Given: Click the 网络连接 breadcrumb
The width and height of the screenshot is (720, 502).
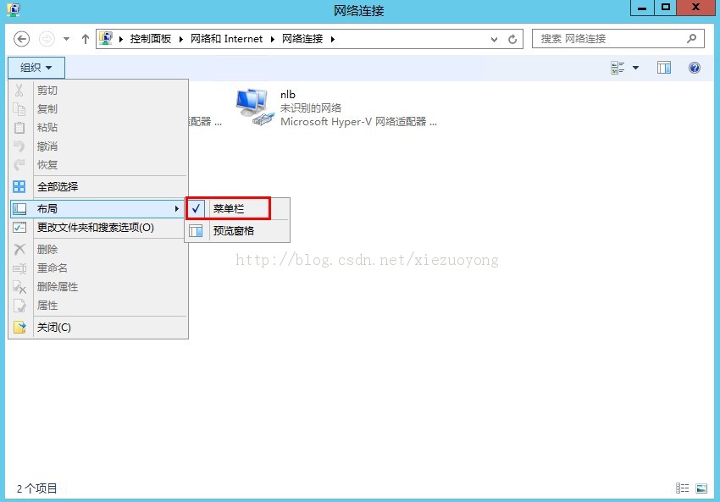Looking at the screenshot, I should coord(302,39).
